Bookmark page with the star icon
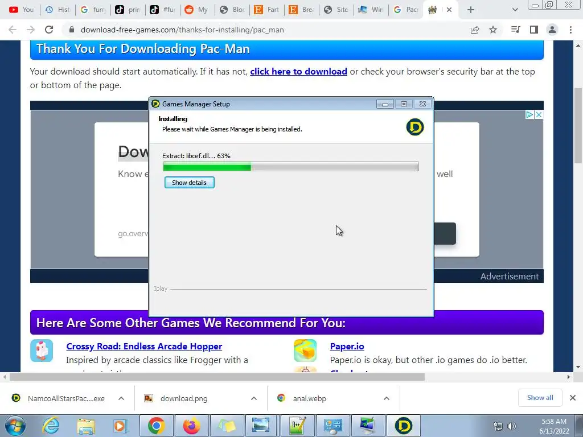 (493, 30)
